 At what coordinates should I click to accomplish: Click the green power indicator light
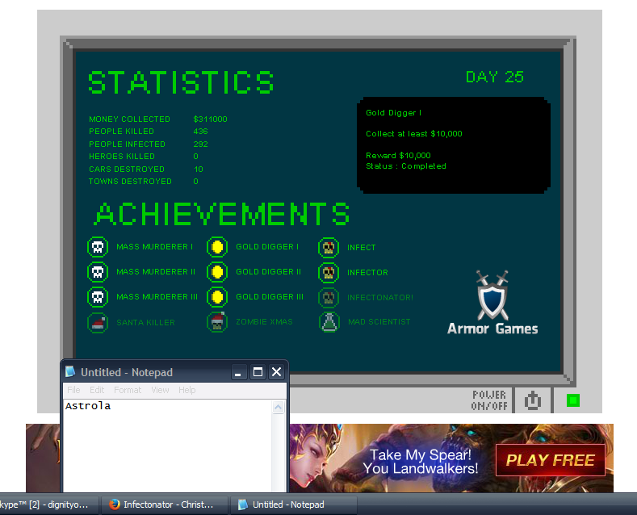click(573, 401)
